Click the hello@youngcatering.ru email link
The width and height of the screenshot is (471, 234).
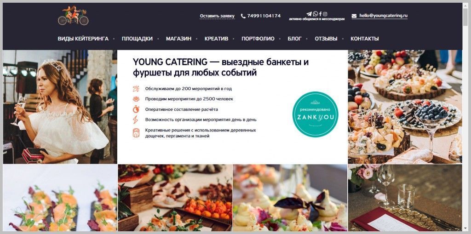(x=383, y=16)
